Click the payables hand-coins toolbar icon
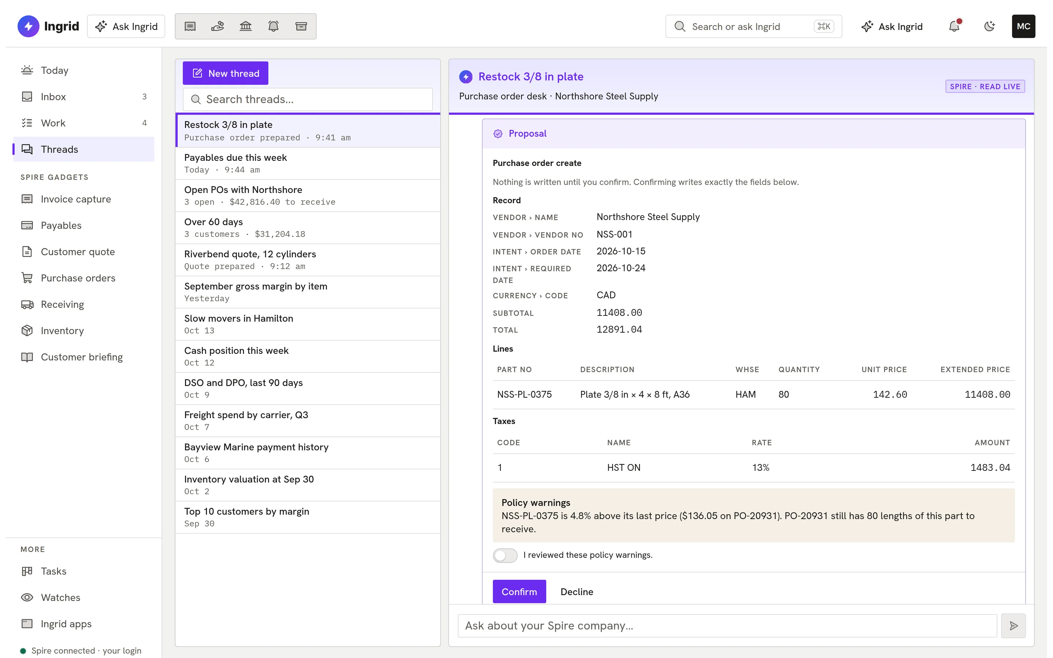The height and width of the screenshot is (658, 1053). 218,27
